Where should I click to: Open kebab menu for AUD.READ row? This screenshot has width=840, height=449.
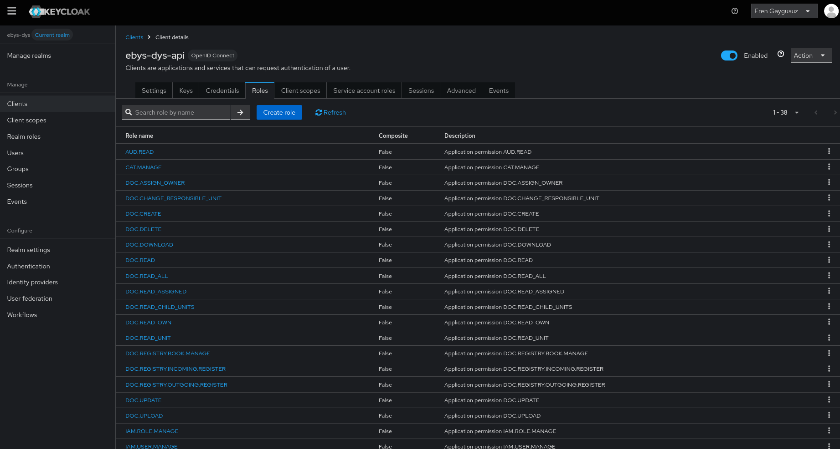pyautogui.click(x=829, y=151)
